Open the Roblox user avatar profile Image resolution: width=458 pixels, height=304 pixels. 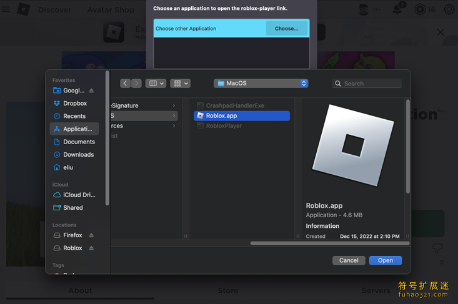364,9
